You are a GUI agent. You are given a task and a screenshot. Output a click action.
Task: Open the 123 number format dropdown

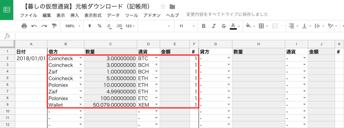[130, 26]
